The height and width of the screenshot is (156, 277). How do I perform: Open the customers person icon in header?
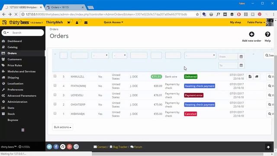coord(77,23)
